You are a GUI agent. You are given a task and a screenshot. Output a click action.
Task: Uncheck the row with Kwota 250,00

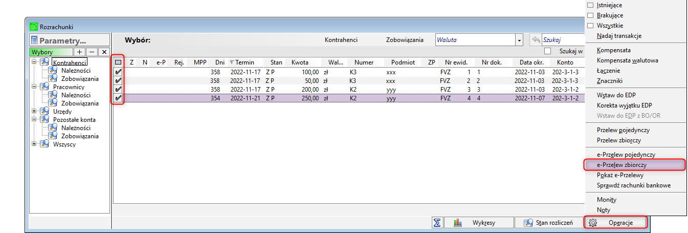tap(118, 97)
